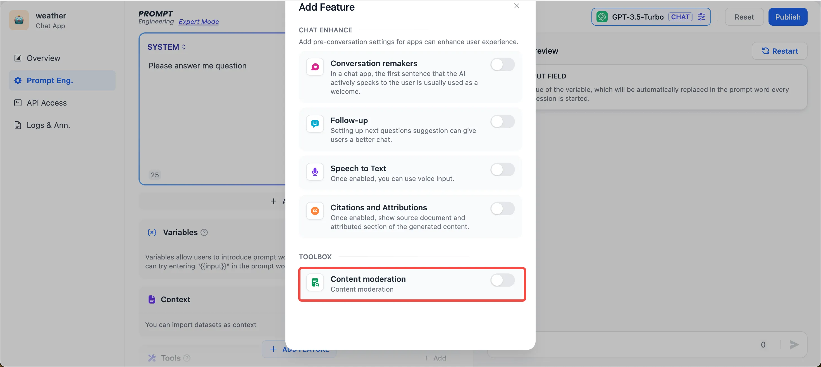Expand the SYSTEM role selector
The width and height of the screenshot is (821, 367).
(166, 47)
